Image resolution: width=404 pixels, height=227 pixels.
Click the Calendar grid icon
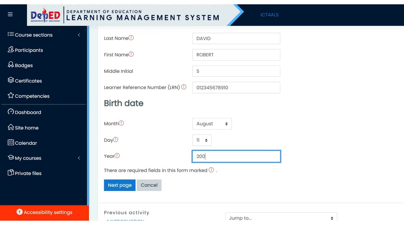point(11,142)
